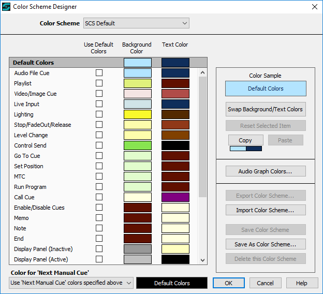Pick Default Colors text color swatch
This screenshot has width=323, height=294.
tap(175, 63)
